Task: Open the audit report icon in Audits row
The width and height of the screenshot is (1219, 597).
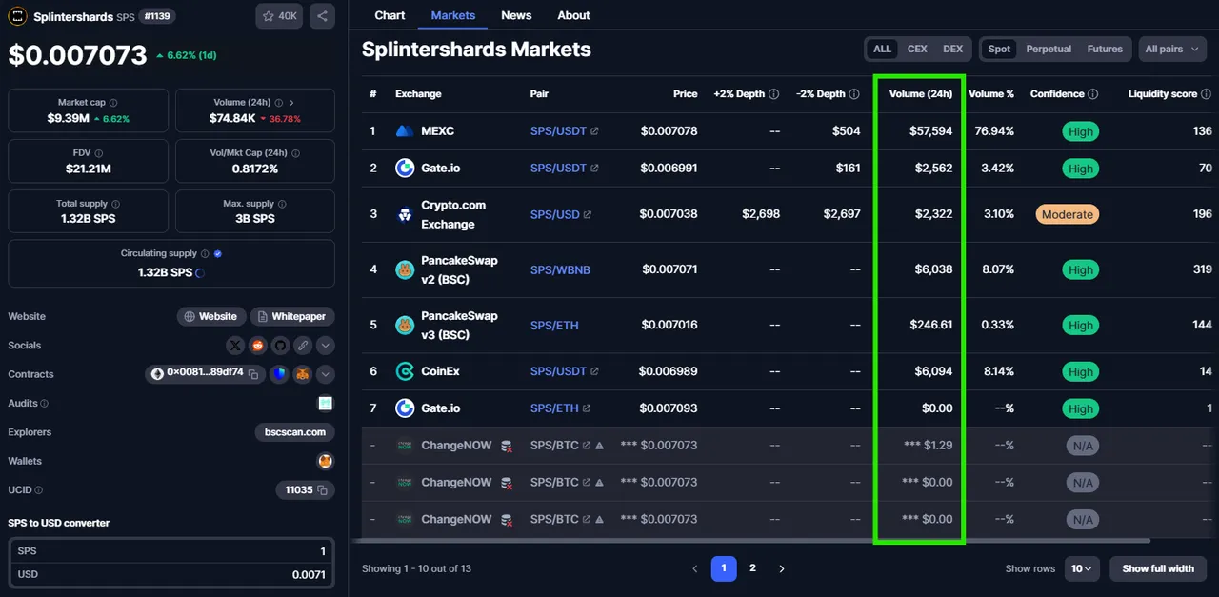Action: (x=326, y=404)
